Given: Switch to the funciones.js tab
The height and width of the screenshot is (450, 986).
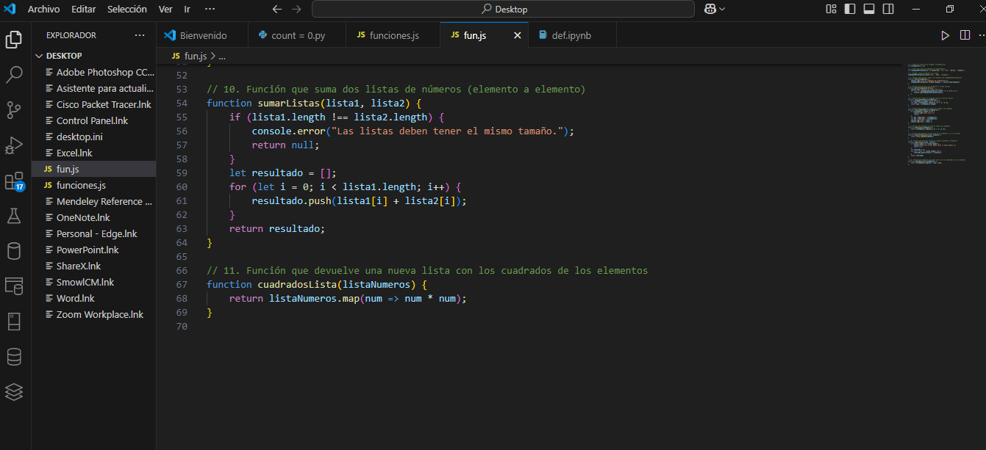Looking at the screenshot, I should (393, 35).
